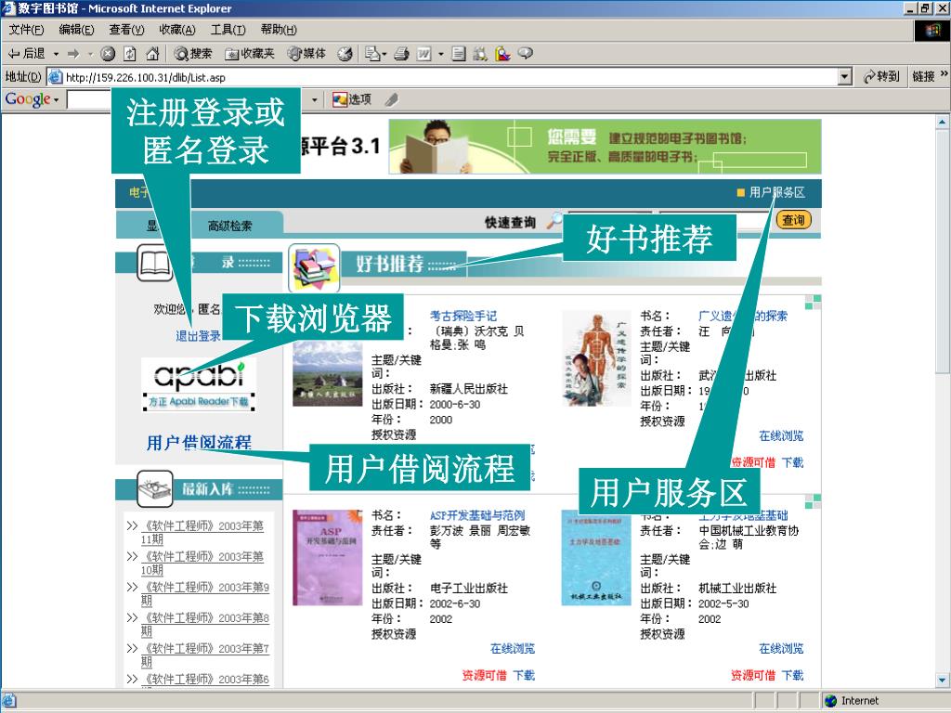Click the 查询 search button
The width and height of the screenshot is (951, 713).
tap(793, 220)
